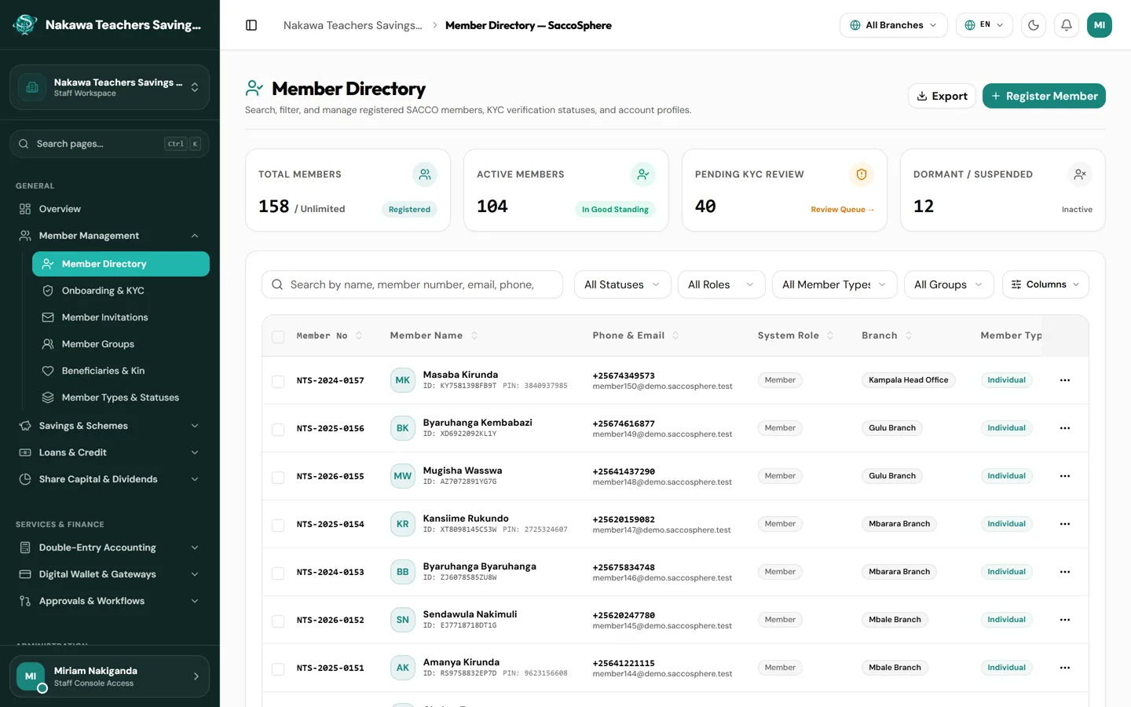Open the Columns visibility dropdown
1131x707 pixels.
click(1045, 284)
